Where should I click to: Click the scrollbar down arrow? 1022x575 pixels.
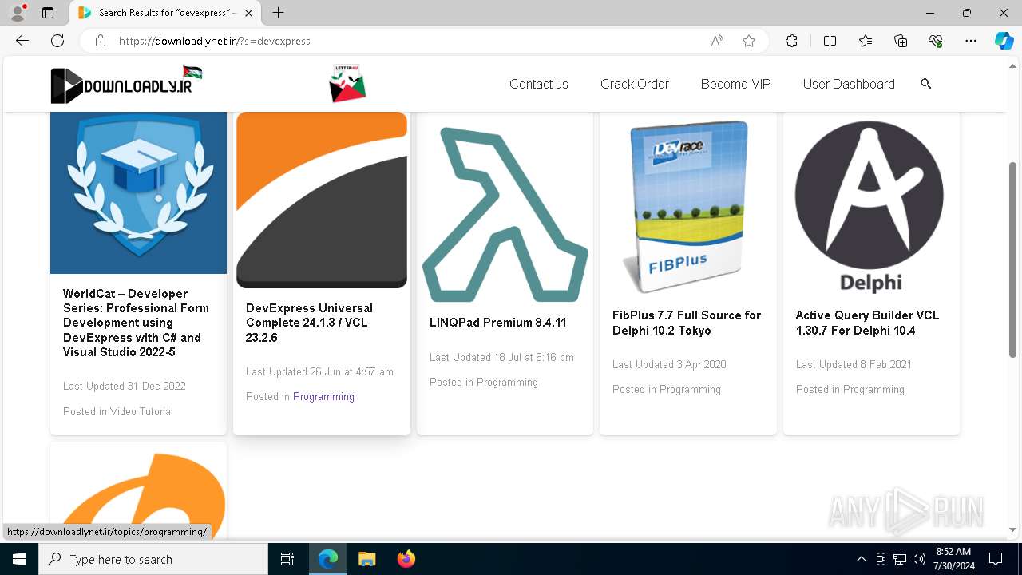pyautogui.click(x=1013, y=529)
